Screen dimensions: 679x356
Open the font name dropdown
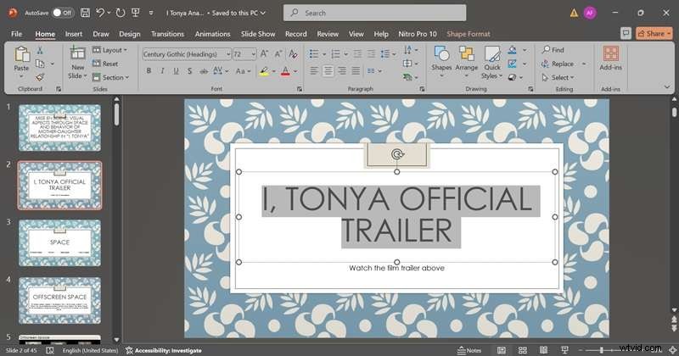coord(227,54)
